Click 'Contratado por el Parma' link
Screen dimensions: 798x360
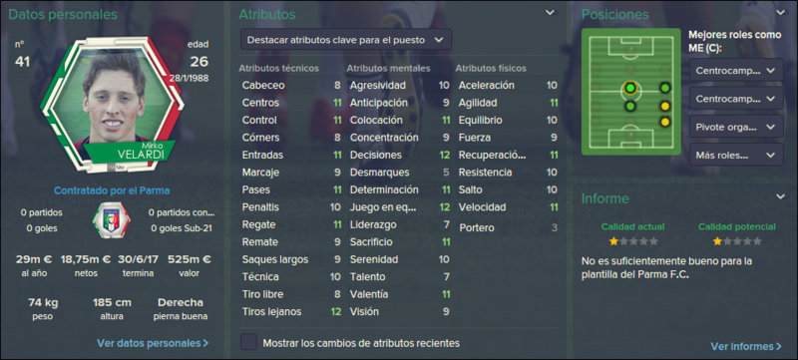coord(112,191)
